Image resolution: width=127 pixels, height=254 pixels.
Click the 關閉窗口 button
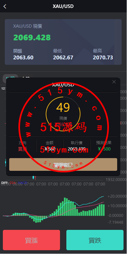pos(63,164)
